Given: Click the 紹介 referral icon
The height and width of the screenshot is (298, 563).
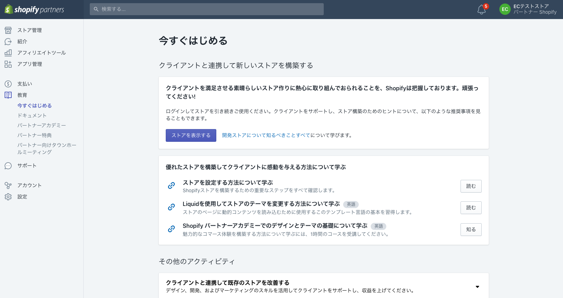Looking at the screenshot, I should coord(8,42).
